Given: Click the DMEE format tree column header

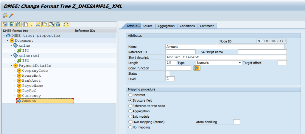Looking at the screenshot, I should point(38,31).
